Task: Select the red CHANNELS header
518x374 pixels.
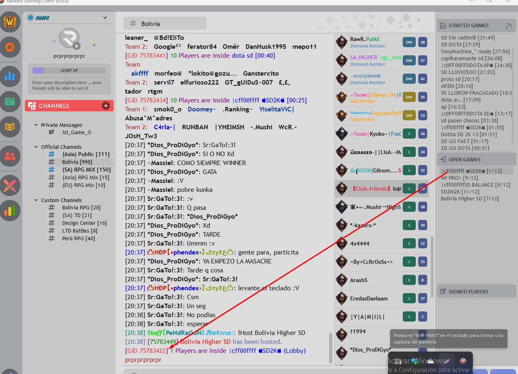Action: (69, 106)
